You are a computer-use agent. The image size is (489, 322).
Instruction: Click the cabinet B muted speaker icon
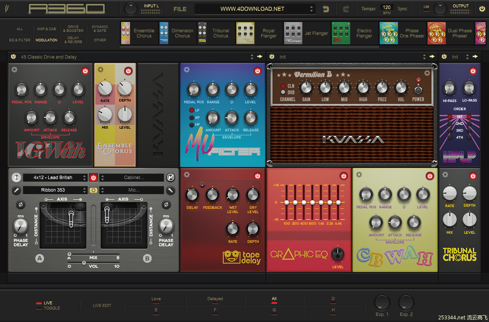point(170,177)
